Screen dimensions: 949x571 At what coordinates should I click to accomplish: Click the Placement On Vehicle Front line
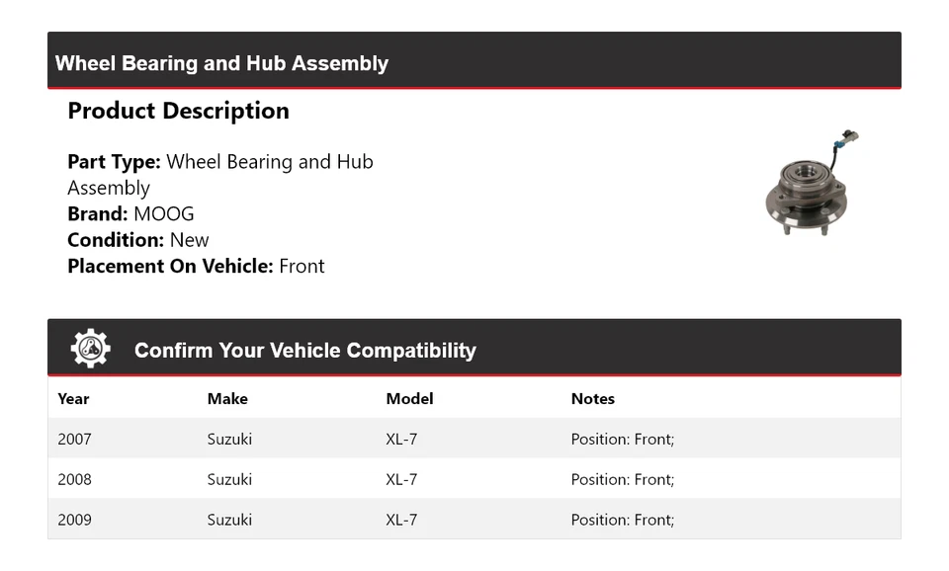pos(196,266)
